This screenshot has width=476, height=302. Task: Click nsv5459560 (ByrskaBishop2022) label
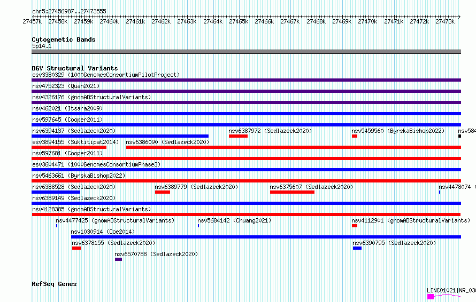[x=398, y=131]
